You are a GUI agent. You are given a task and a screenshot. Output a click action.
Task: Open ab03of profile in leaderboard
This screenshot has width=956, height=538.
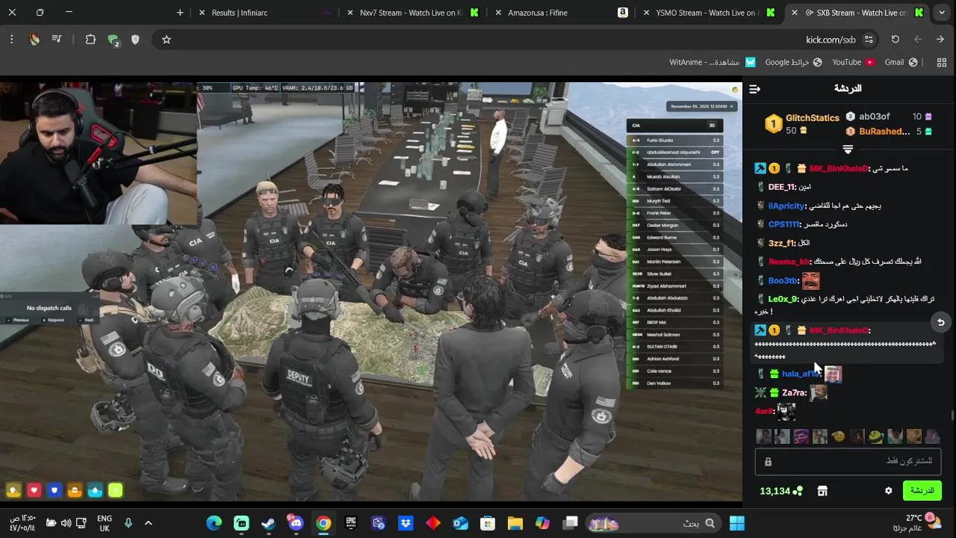[x=874, y=117]
